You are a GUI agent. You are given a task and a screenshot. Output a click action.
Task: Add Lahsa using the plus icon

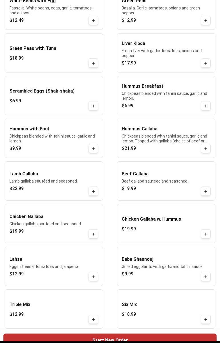(93, 277)
